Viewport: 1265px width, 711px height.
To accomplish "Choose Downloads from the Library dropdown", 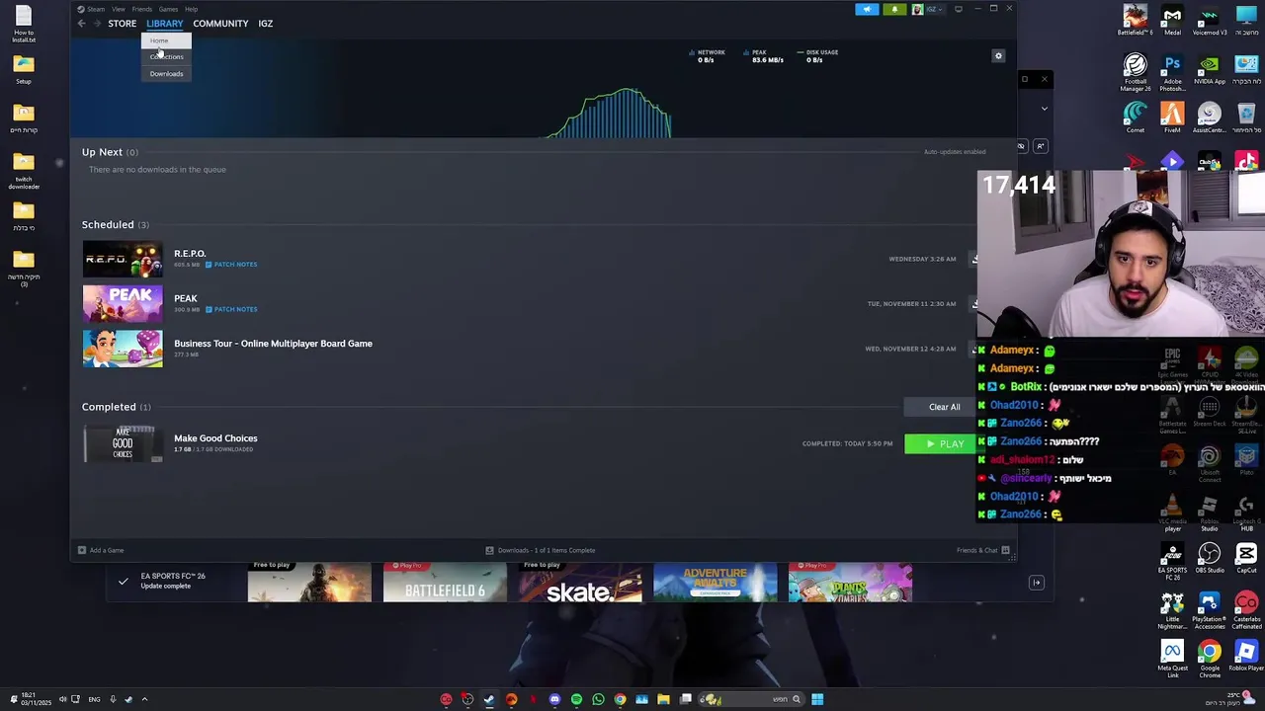I will 166,74.
